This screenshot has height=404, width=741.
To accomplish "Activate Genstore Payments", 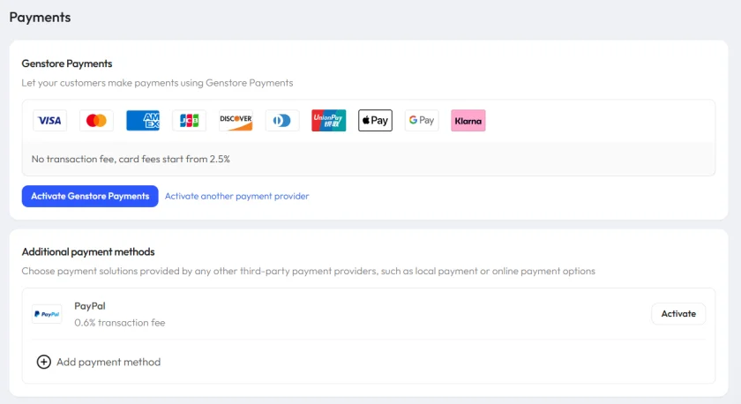I will [90, 196].
